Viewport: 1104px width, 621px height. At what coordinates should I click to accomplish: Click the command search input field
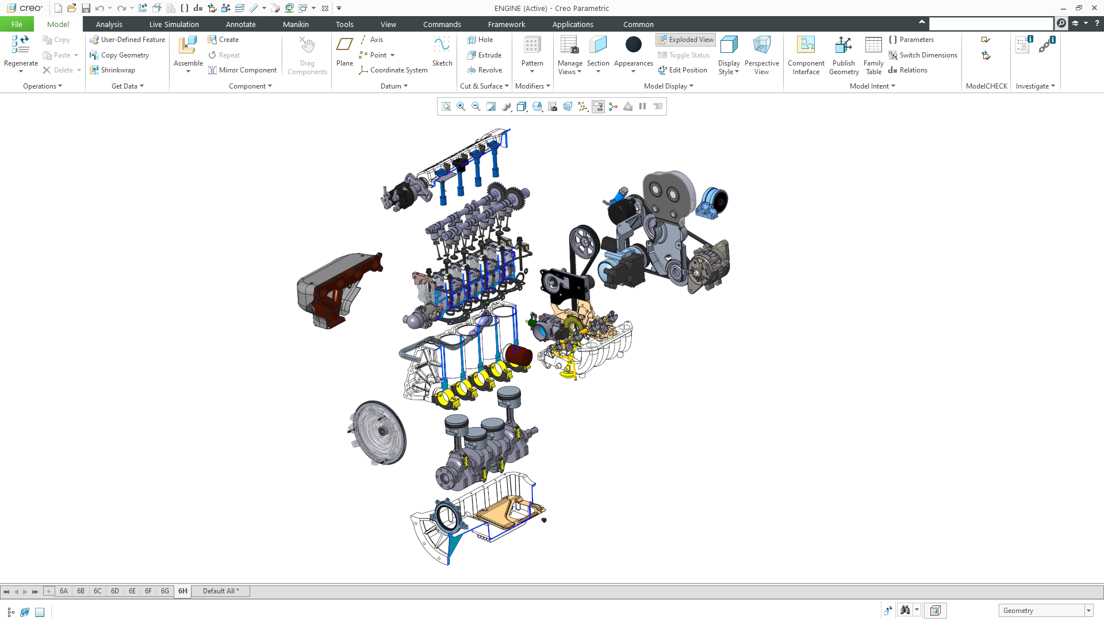tap(991, 24)
